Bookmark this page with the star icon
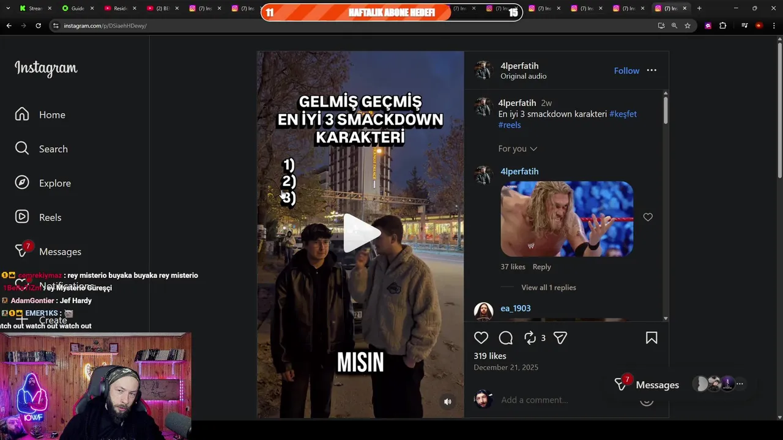The height and width of the screenshot is (440, 783). pyautogui.click(x=688, y=26)
